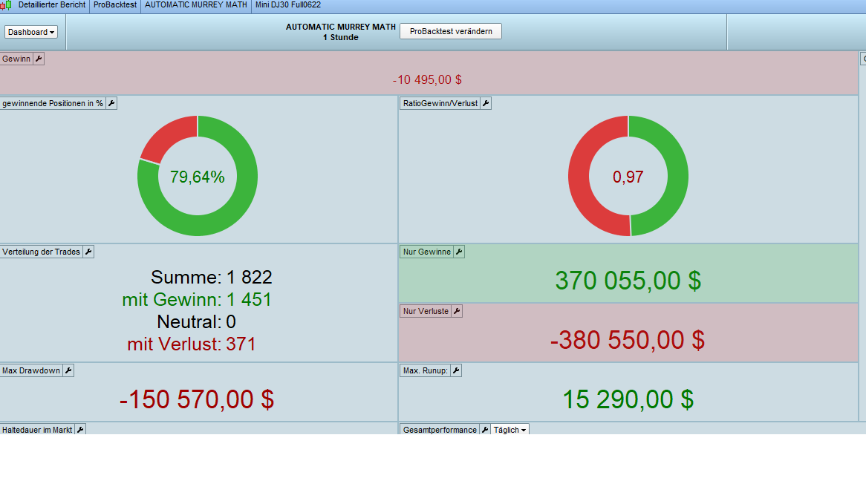The width and height of the screenshot is (866, 481).
Task: Click the 0,97 ratio donut chart
Action: point(628,176)
